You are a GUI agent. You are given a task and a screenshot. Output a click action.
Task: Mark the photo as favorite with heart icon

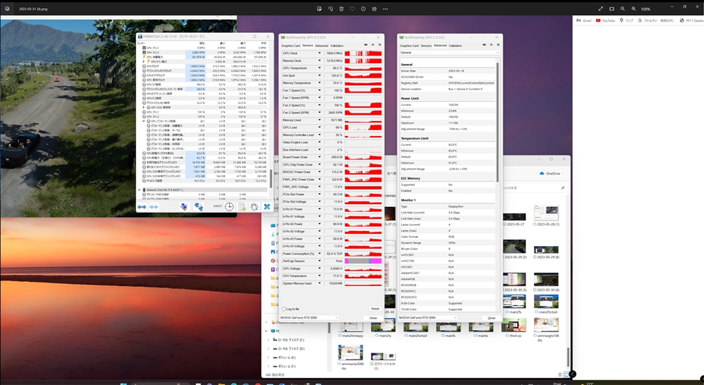point(353,9)
